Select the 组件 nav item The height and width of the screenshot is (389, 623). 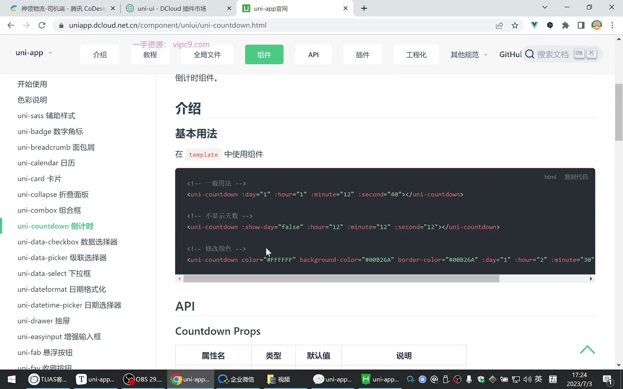264,54
